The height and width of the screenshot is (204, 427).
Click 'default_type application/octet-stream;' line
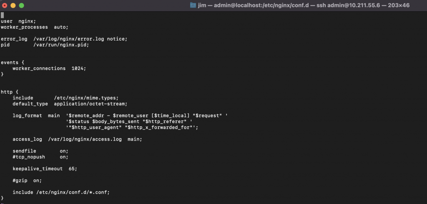(x=70, y=104)
